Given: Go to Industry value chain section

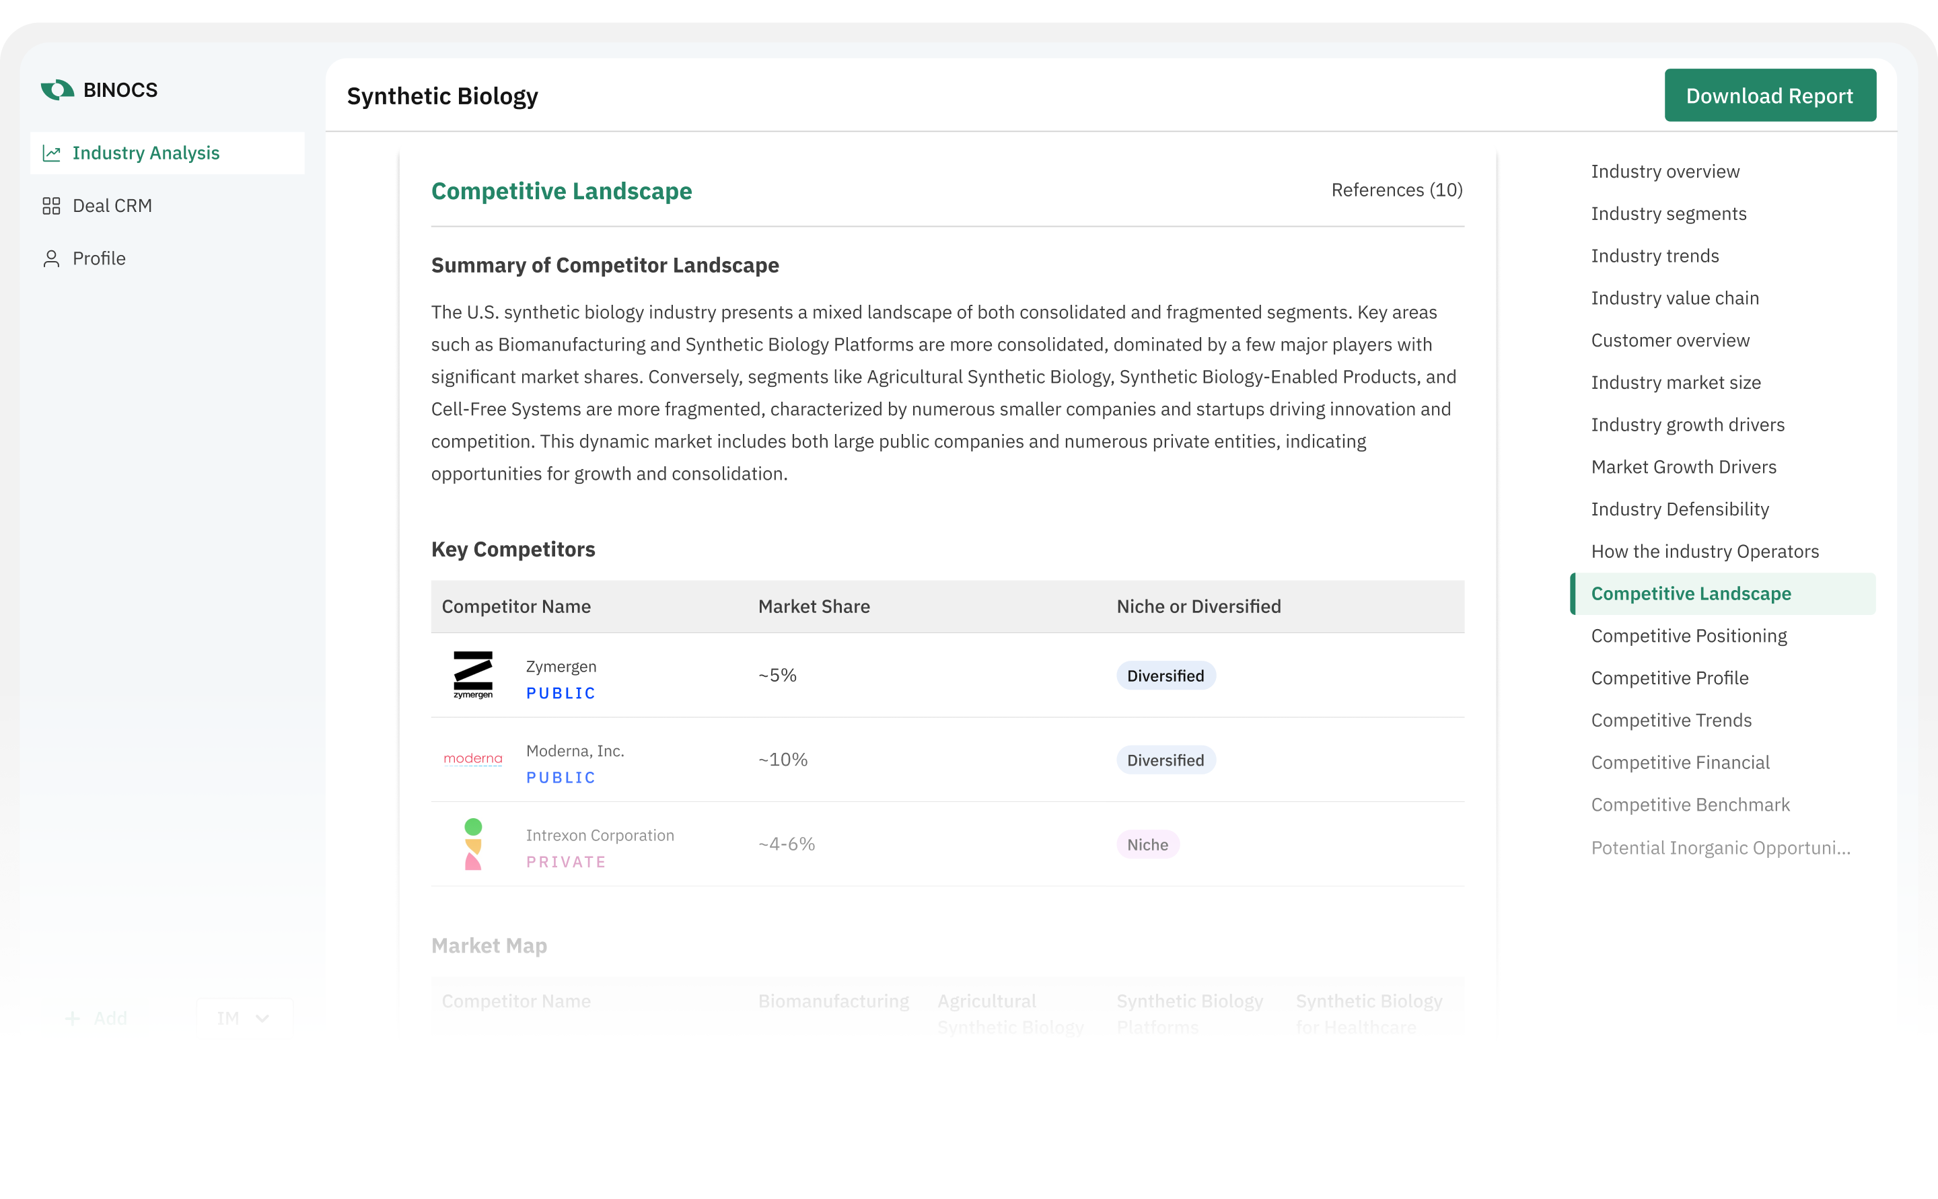Looking at the screenshot, I should [1675, 298].
